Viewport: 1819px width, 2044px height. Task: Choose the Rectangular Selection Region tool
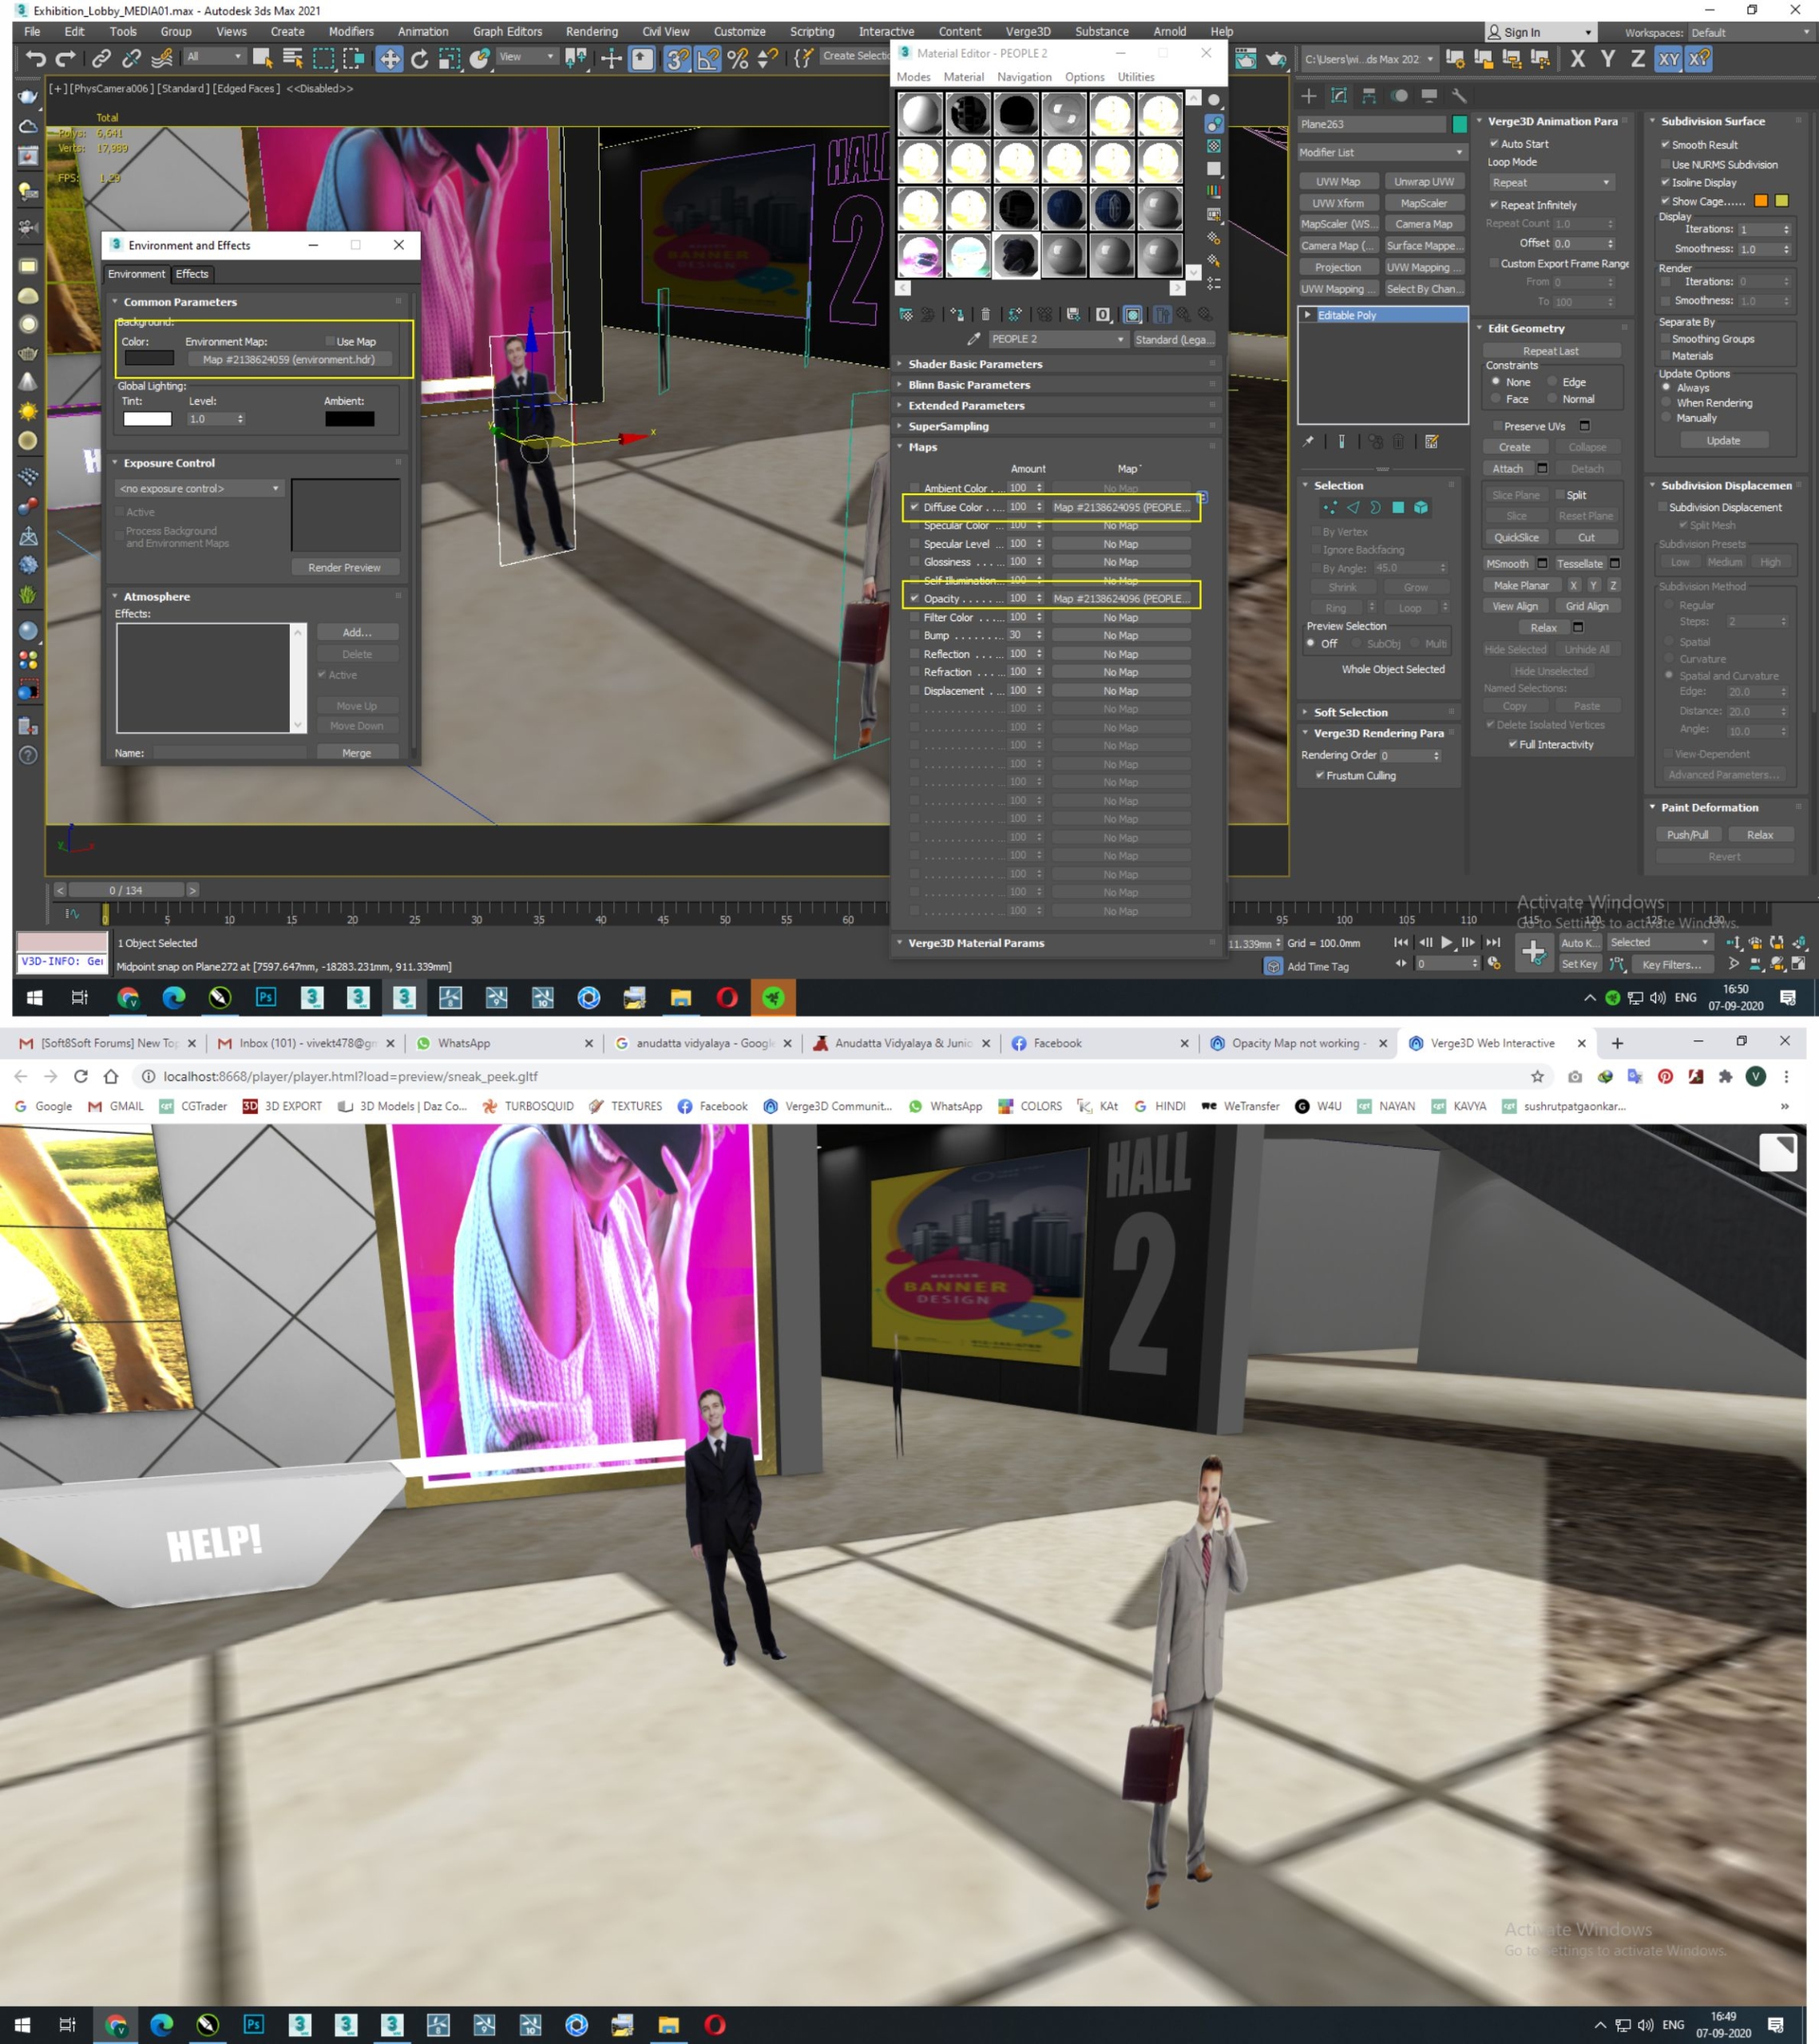tap(324, 59)
